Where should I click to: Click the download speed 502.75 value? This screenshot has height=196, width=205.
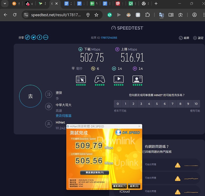(92, 58)
